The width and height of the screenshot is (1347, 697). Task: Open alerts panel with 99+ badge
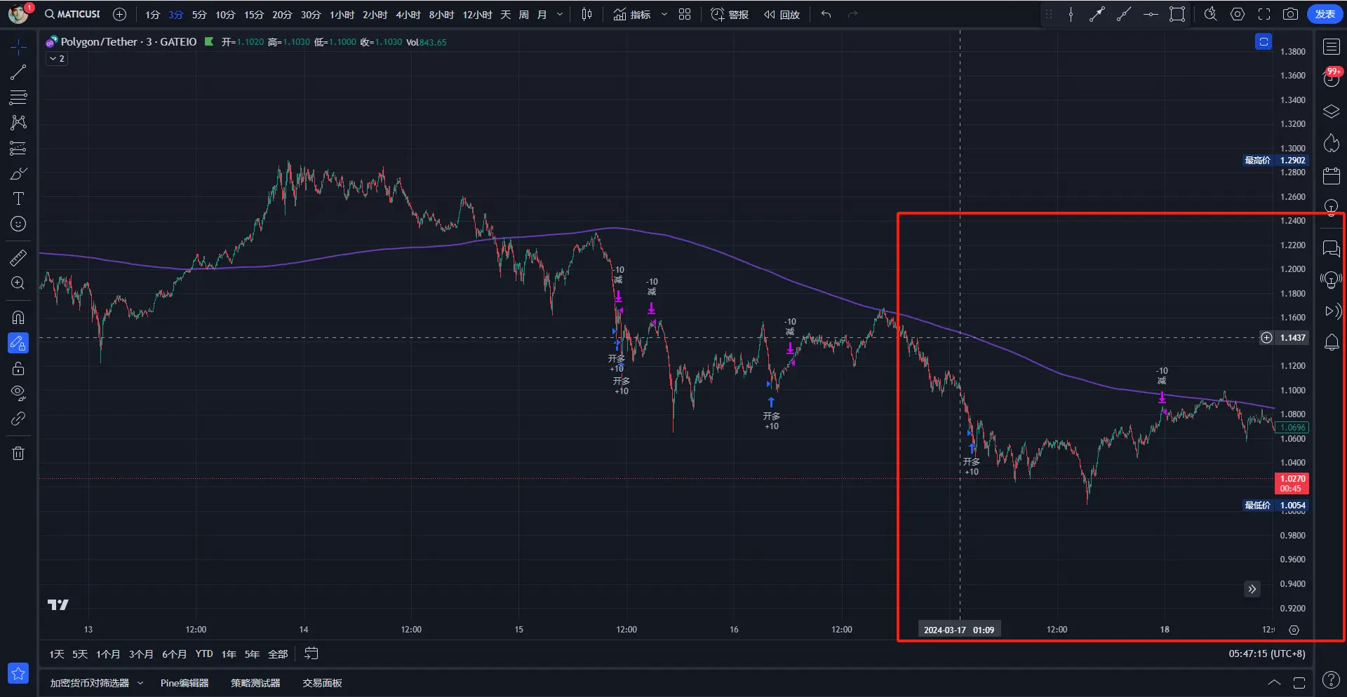pos(1331,78)
